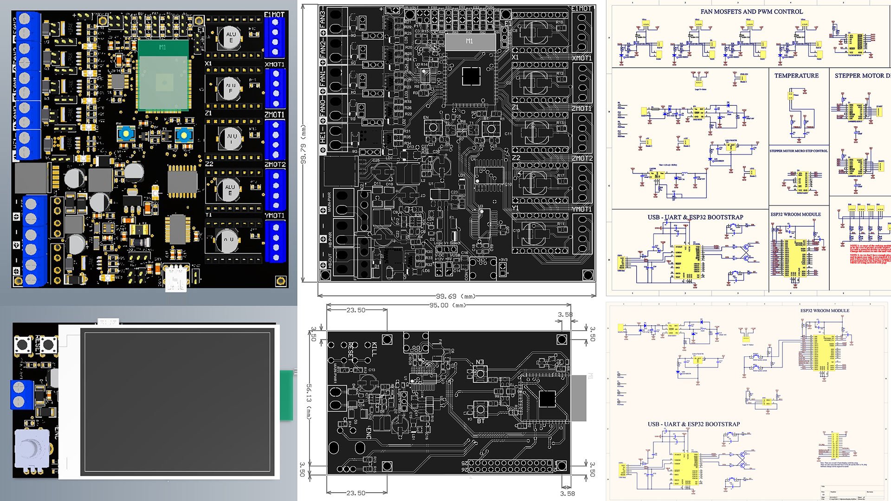Click the dark LCD screen on display board

pyautogui.click(x=177, y=402)
